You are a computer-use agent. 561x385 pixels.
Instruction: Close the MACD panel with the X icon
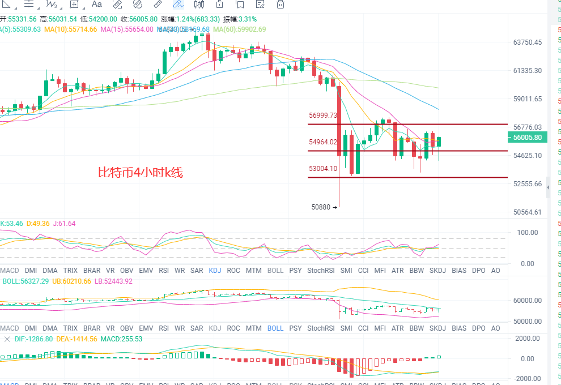point(7,339)
